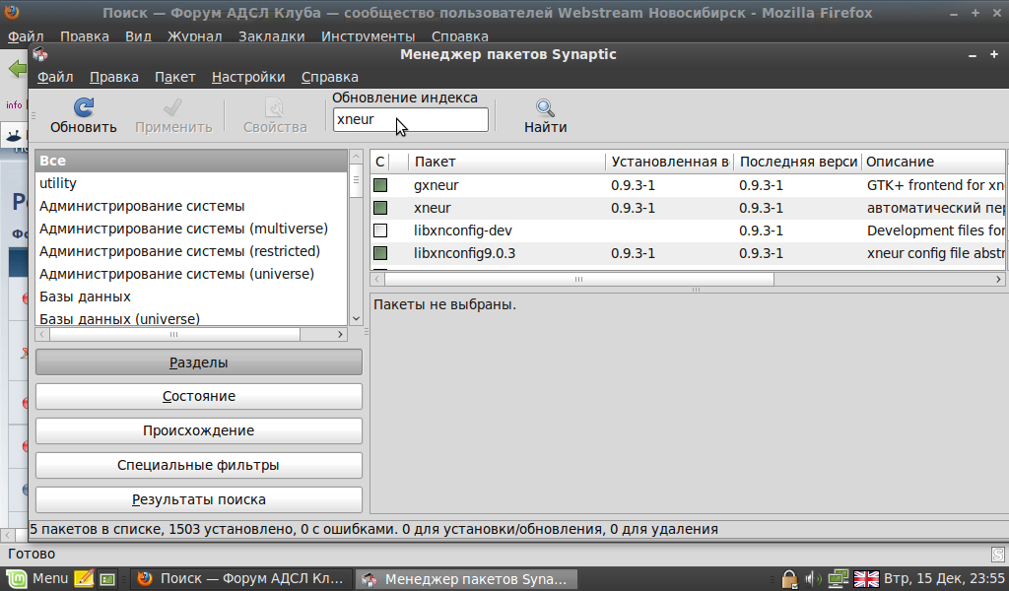Toggle status checkbox for gxneur package
Image resolution: width=1009 pixels, height=591 pixels.
pos(380,185)
